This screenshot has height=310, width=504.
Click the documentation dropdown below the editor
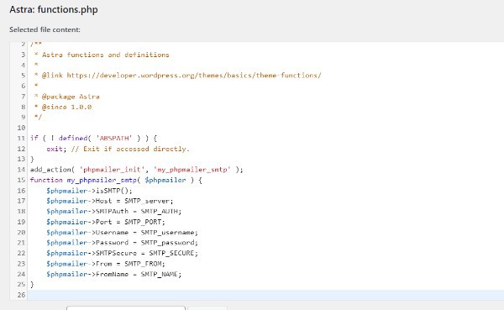point(126,308)
